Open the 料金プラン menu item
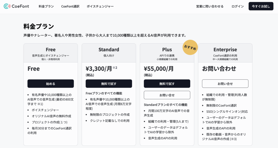Viewport: 278px width, 148px height. [46, 6]
